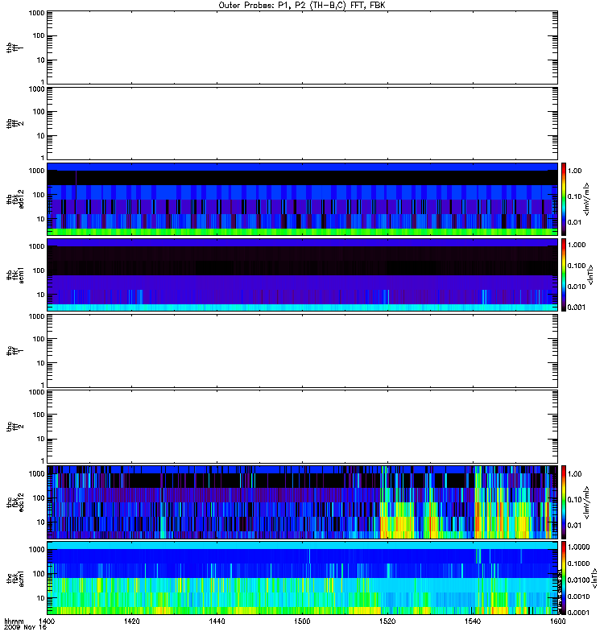The image size is (604, 644).
Task: Click the thc fbk edc12 color bar
Action: pyautogui.click(x=564, y=502)
